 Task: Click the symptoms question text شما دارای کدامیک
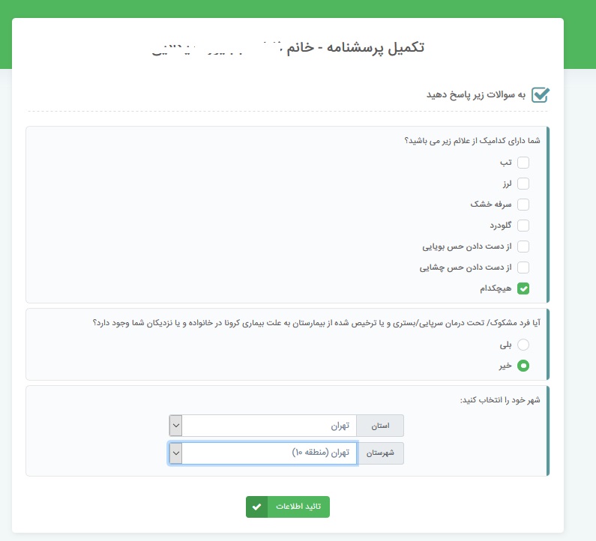pos(472,141)
